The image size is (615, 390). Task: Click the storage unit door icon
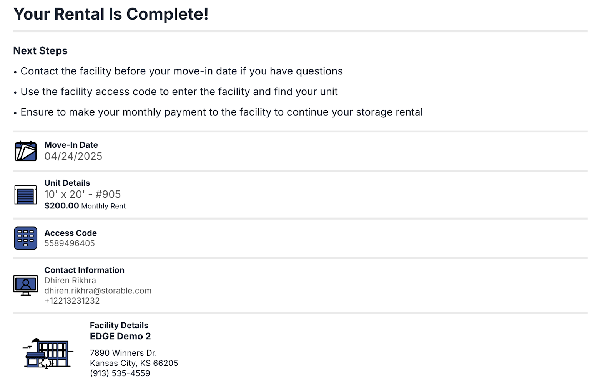point(25,195)
